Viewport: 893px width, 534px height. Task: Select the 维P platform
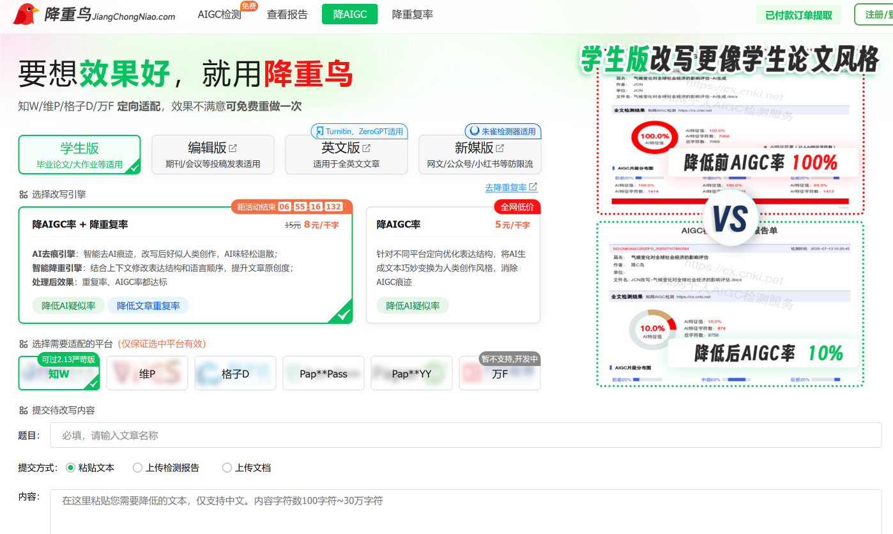pyautogui.click(x=148, y=373)
